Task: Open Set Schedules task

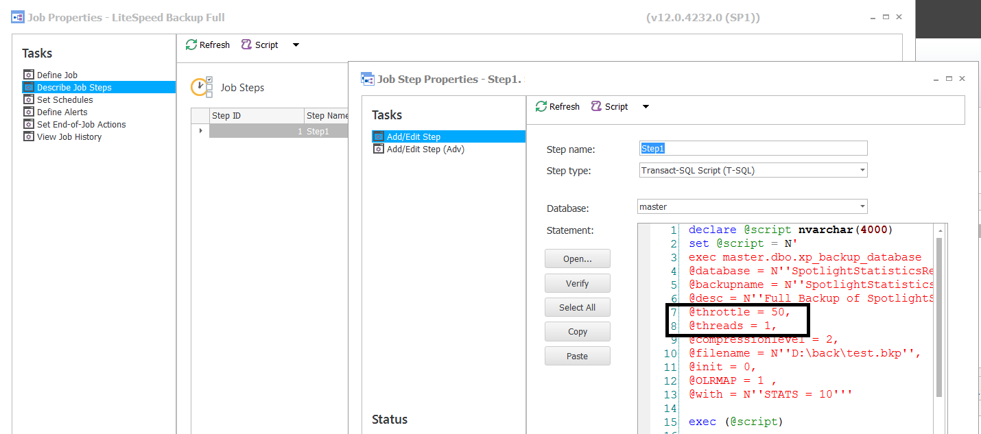Action: 64,99
